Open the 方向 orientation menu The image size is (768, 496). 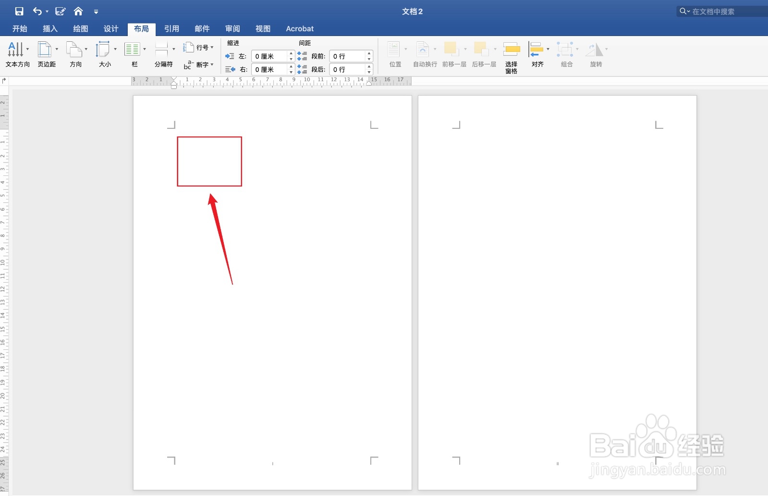tap(76, 54)
